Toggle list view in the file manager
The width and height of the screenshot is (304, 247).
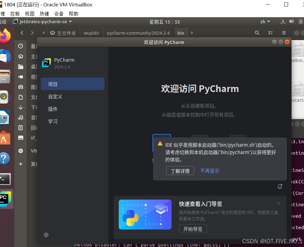(x=271, y=33)
